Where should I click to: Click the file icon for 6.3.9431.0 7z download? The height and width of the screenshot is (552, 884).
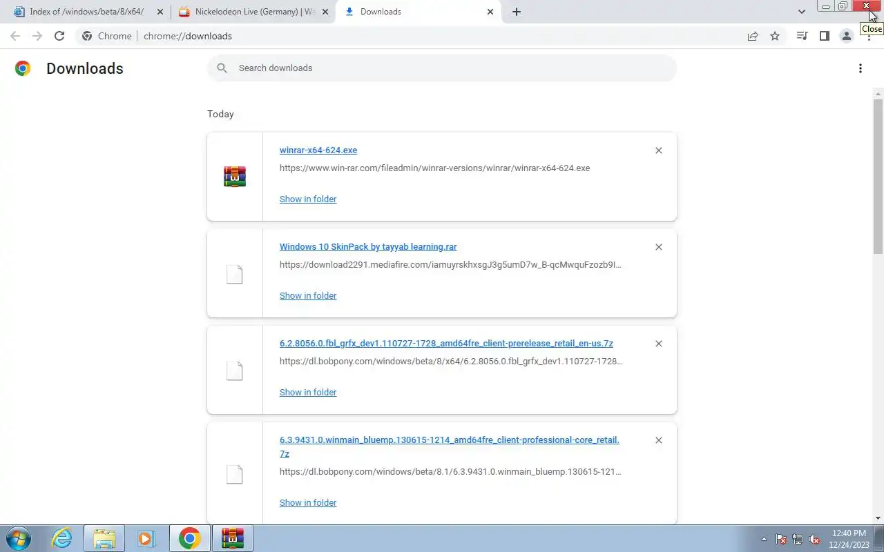click(235, 474)
